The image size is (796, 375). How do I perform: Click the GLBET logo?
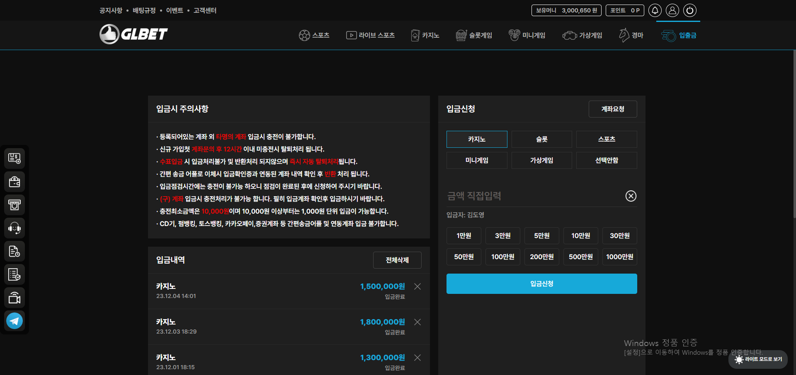133,34
